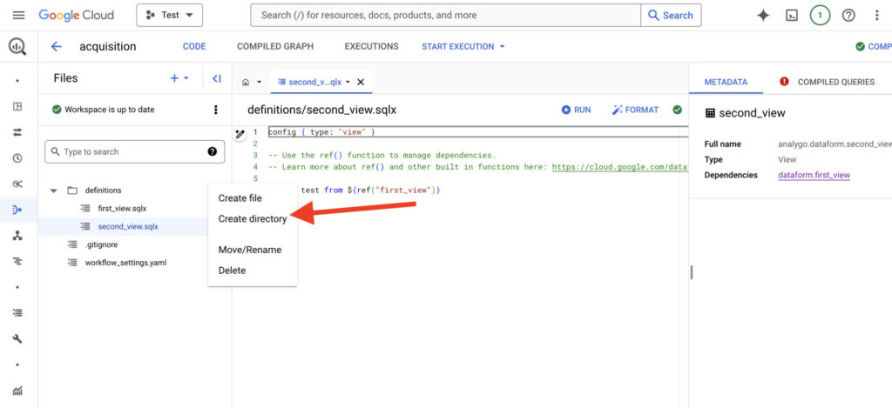The height and width of the screenshot is (408, 892).
Task: Click the Google Cloud logo
Action: [x=77, y=16]
